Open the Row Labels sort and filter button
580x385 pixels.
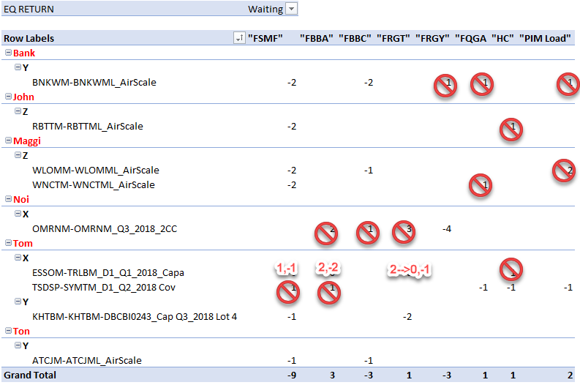click(238, 38)
